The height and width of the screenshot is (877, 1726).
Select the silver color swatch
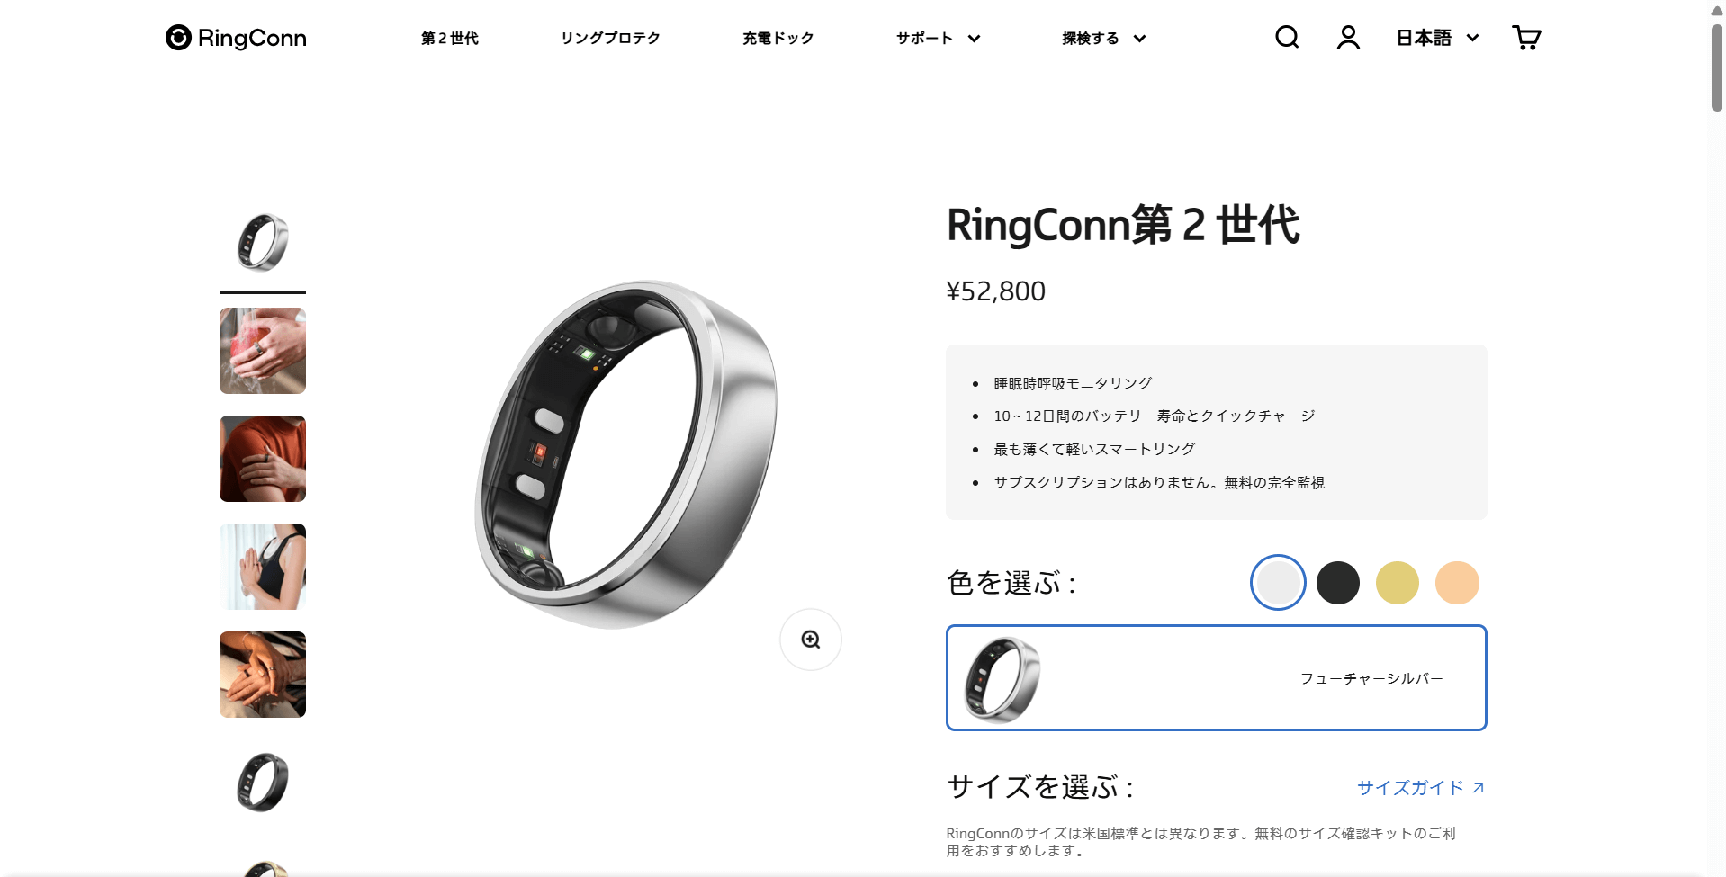tap(1278, 583)
